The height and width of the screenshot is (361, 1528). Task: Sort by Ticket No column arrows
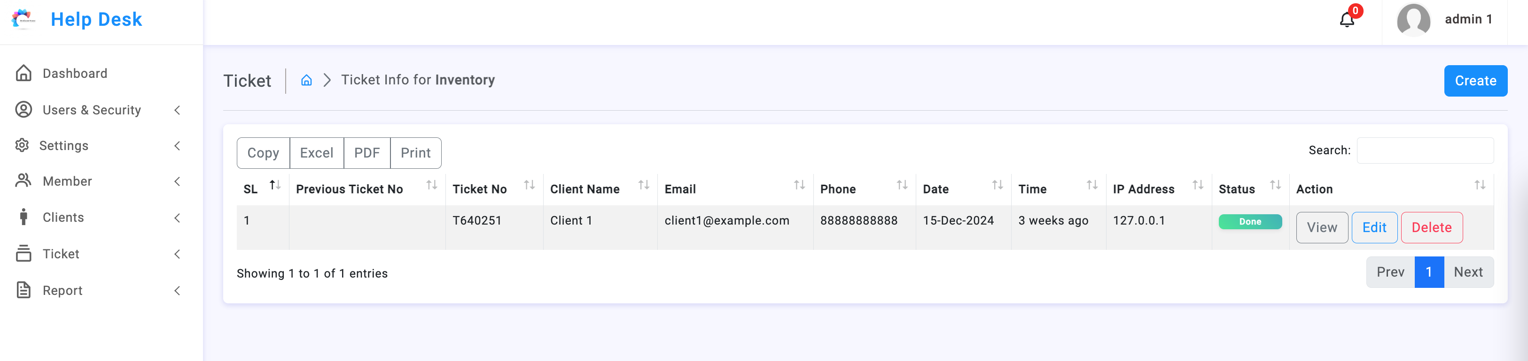coord(530,185)
